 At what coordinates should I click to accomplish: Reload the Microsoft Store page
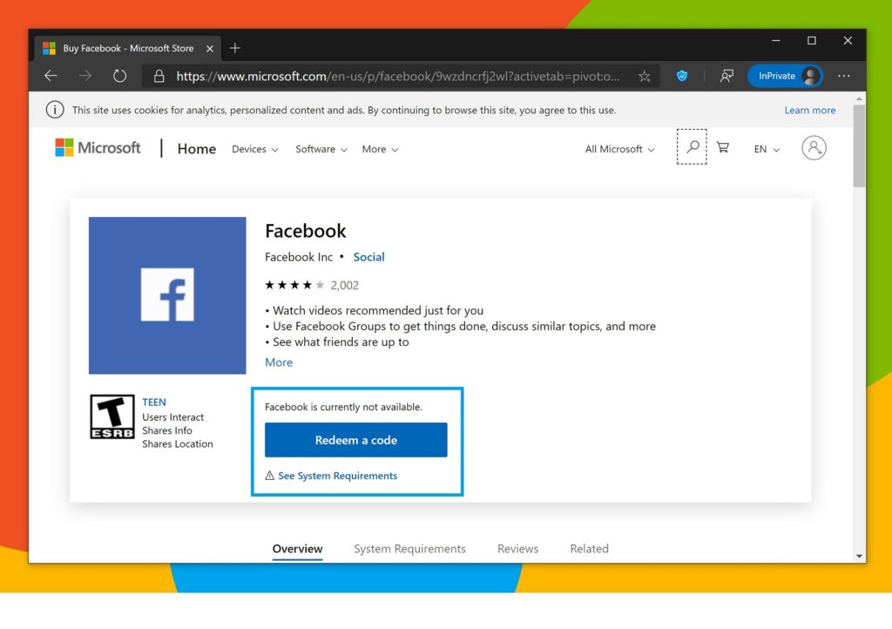pos(119,76)
